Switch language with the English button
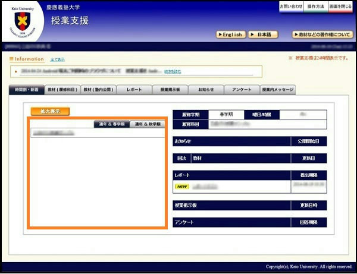 click(x=231, y=35)
